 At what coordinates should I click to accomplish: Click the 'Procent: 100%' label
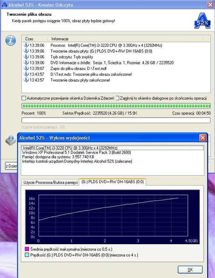pos(34,113)
